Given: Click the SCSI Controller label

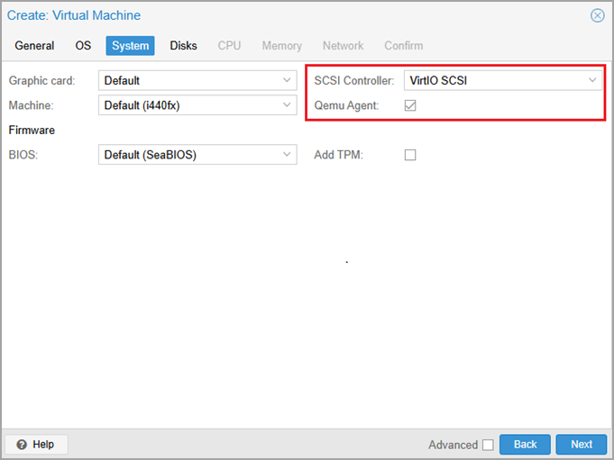Looking at the screenshot, I should pyautogui.click(x=354, y=80).
